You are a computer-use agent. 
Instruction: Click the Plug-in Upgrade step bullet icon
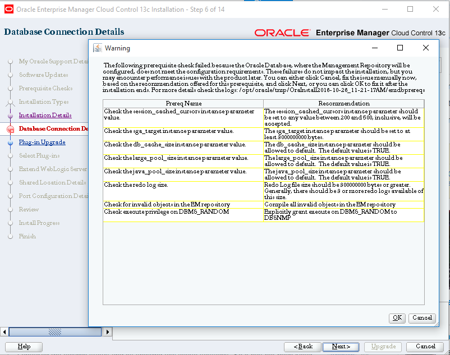tap(11, 142)
